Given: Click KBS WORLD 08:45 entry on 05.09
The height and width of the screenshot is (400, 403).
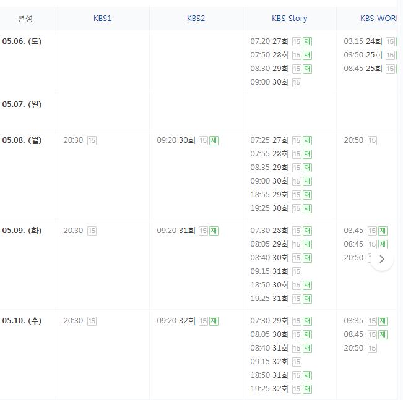Looking at the screenshot, I should click(365, 244).
